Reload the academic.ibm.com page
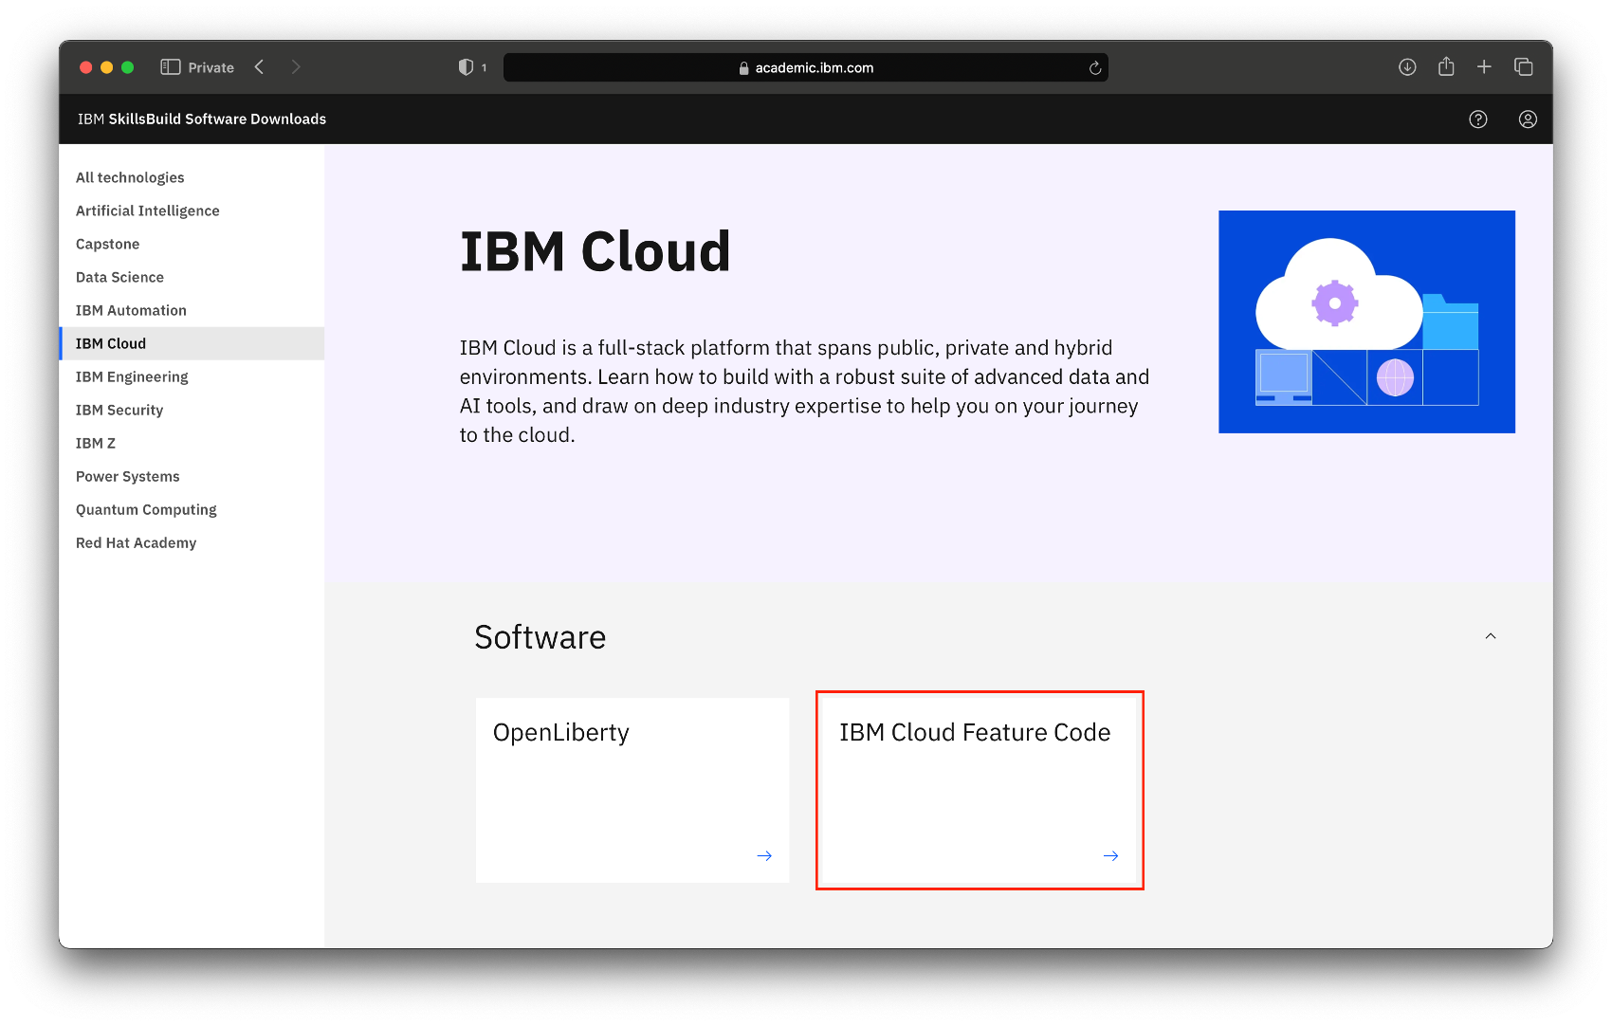Screen dimensions: 1612x1026 point(1094,67)
